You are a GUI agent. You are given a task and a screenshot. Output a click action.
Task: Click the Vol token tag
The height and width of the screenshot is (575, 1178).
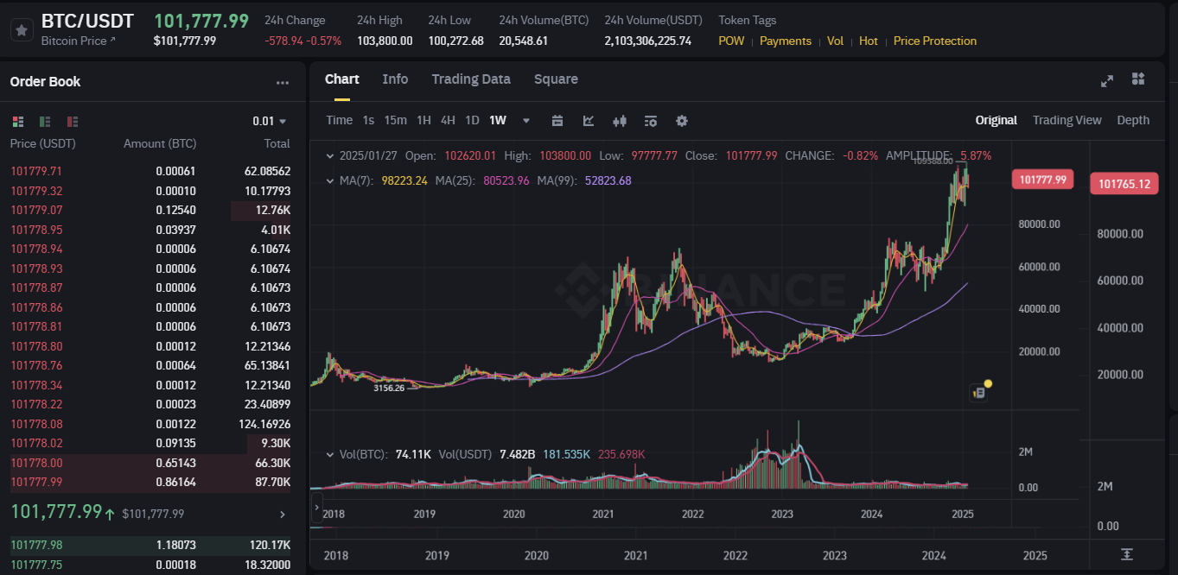click(x=835, y=41)
